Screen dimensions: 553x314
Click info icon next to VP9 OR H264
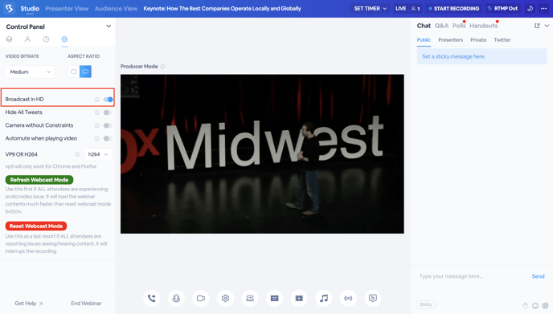tap(77, 154)
